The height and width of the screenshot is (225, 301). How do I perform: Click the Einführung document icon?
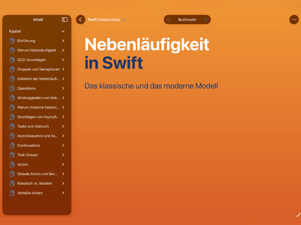click(x=12, y=41)
